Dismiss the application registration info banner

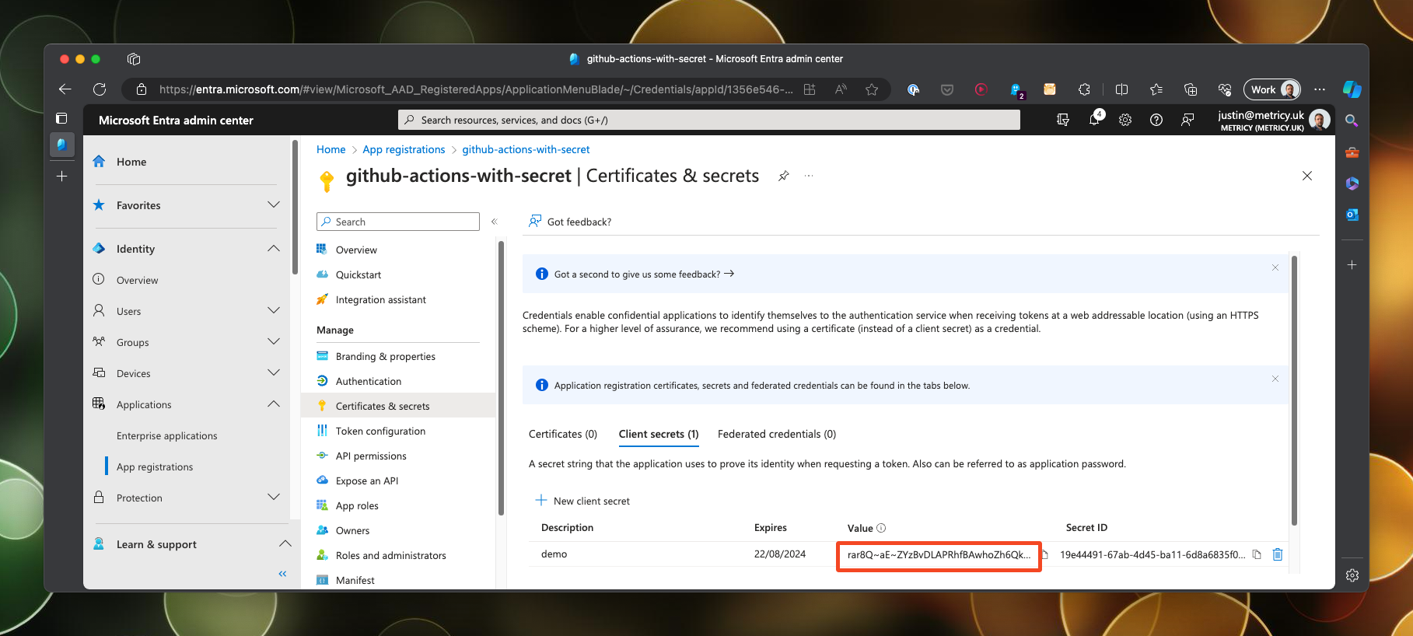pos(1275,379)
